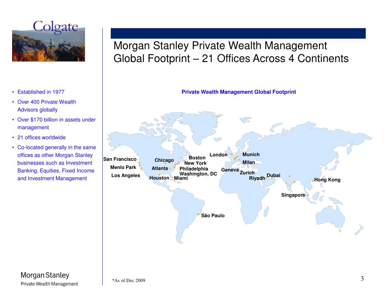
Task: Click the Atlanta map label
Action: (x=160, y=168)
